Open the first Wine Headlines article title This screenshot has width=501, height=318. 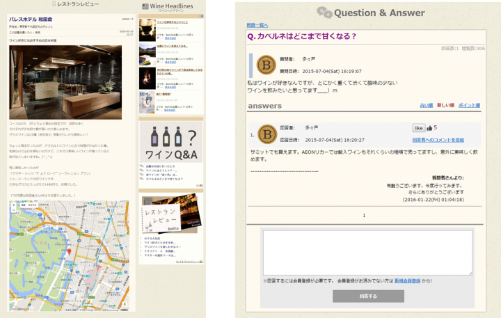pos(173,22)
